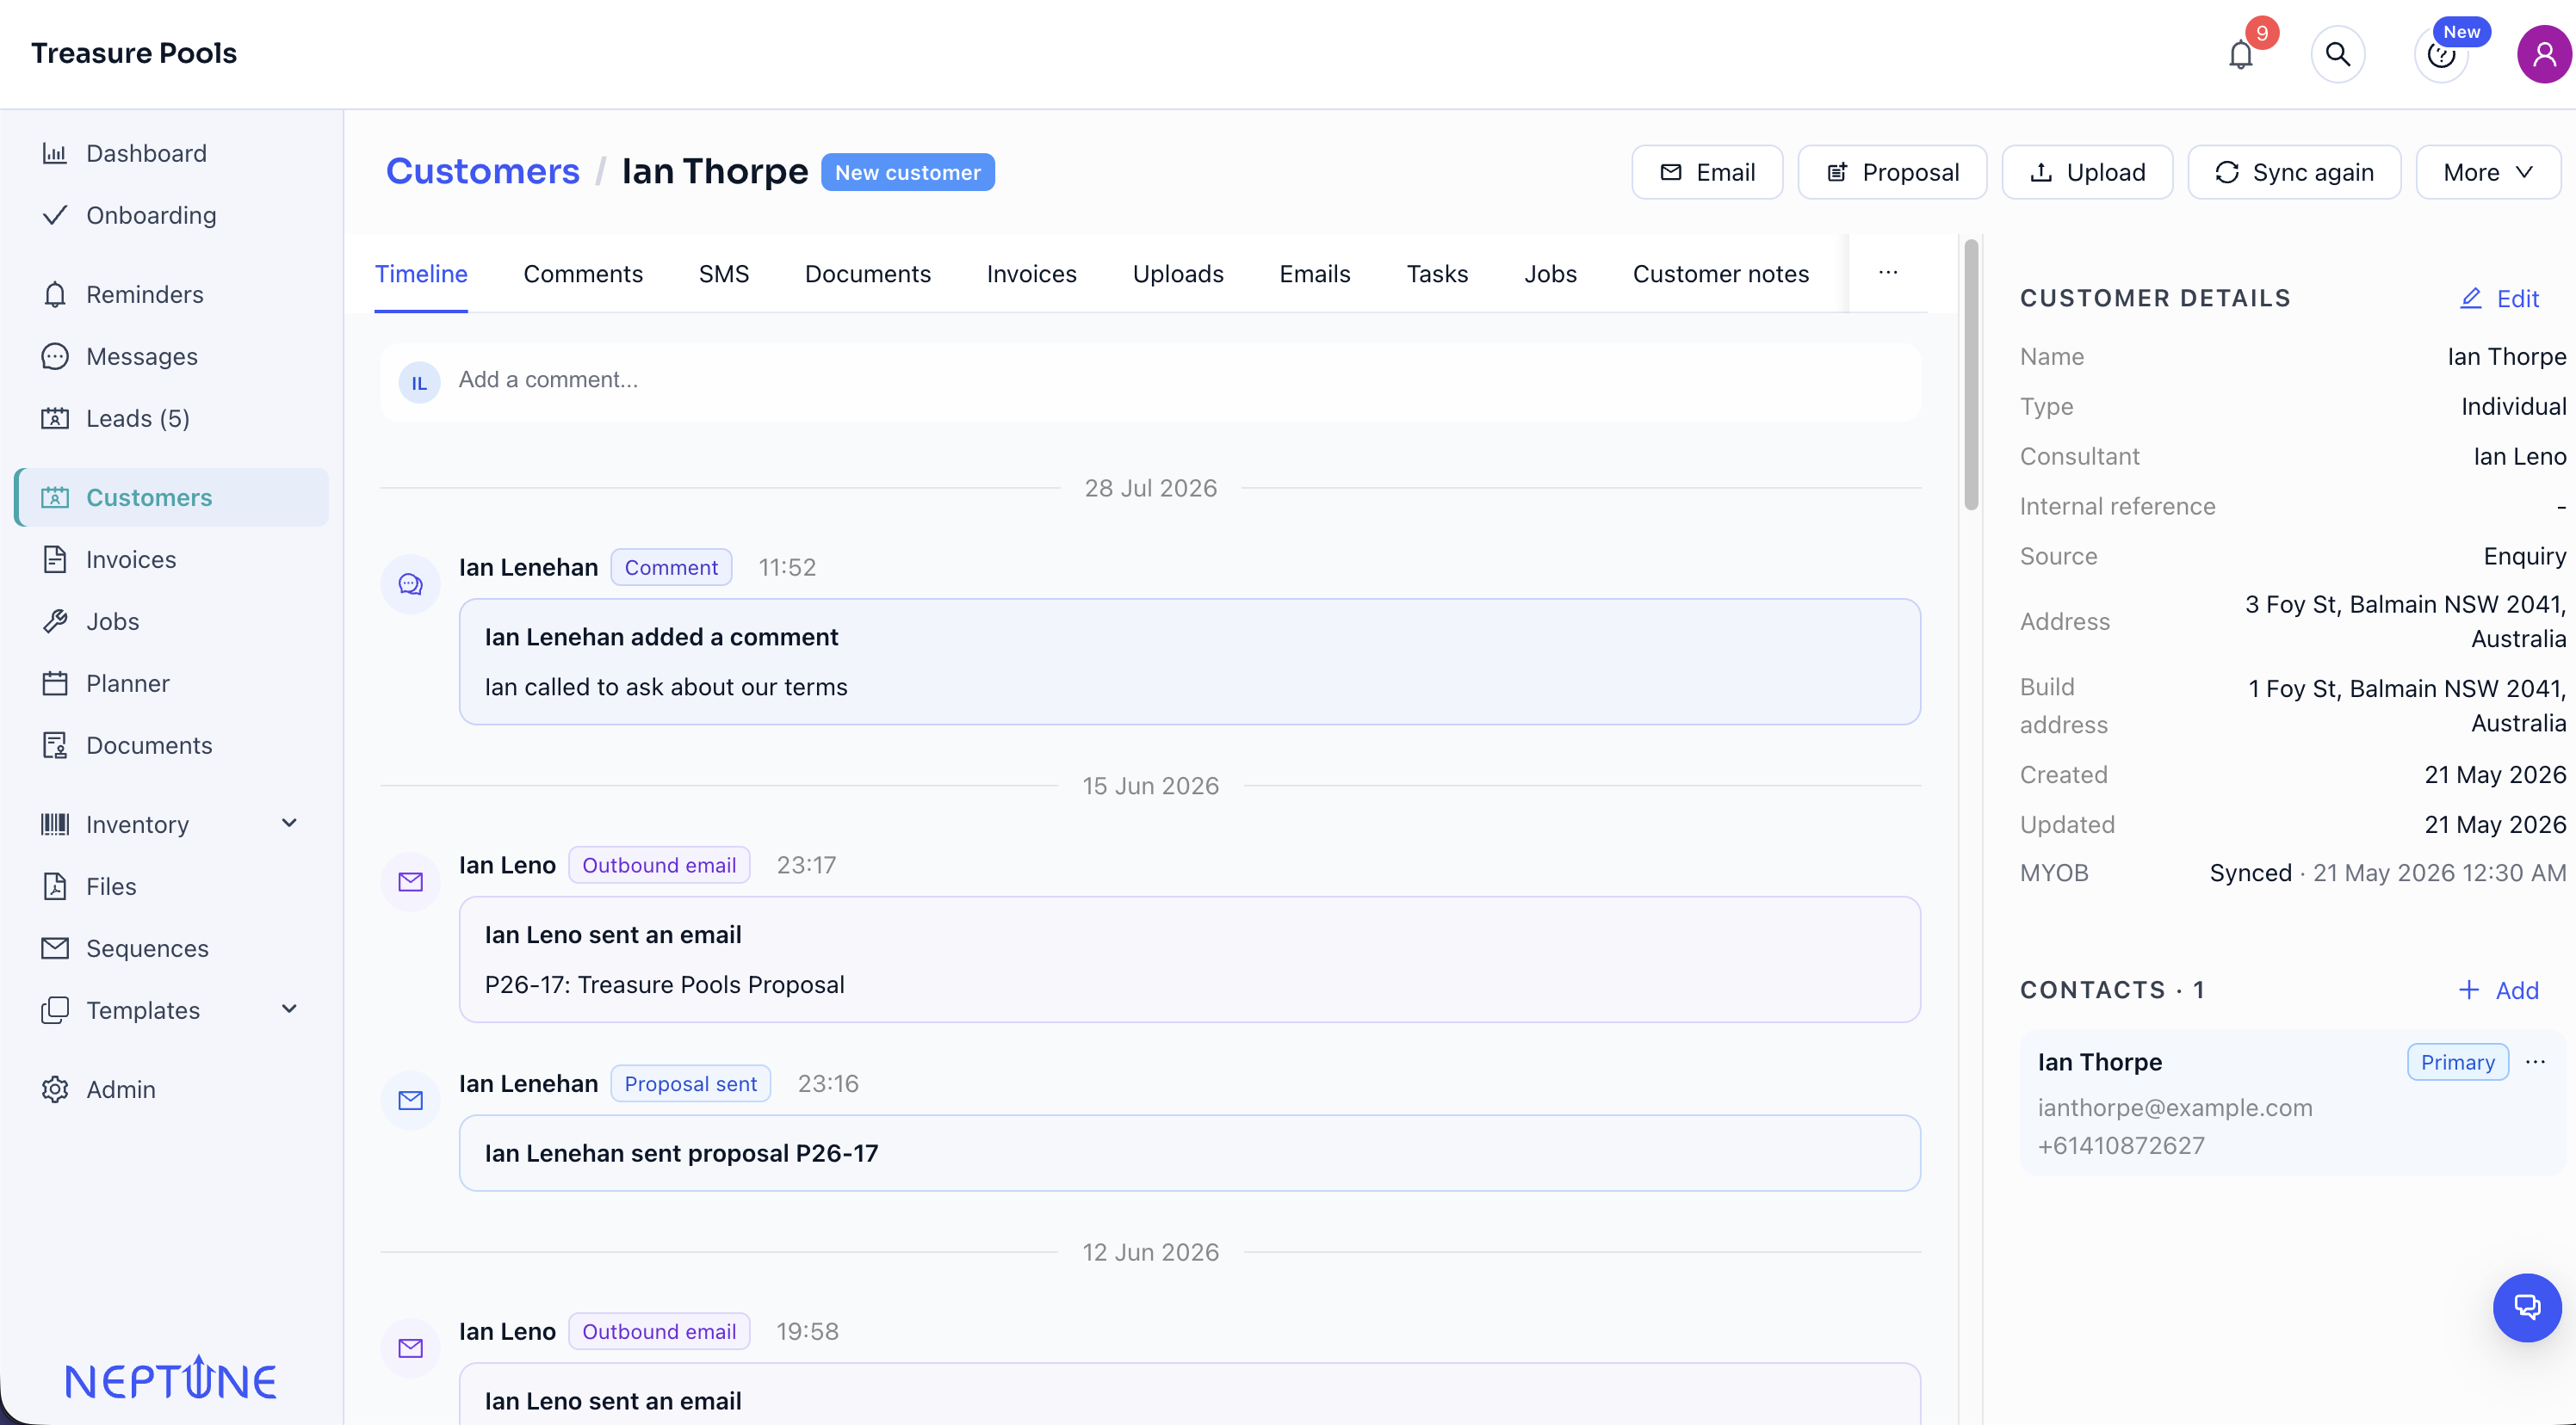Click the Sequences envelope icon

(x=55, y=947)
